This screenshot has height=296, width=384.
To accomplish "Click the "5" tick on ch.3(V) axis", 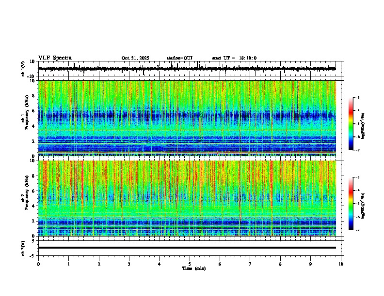I will click(x=34, y=241).
